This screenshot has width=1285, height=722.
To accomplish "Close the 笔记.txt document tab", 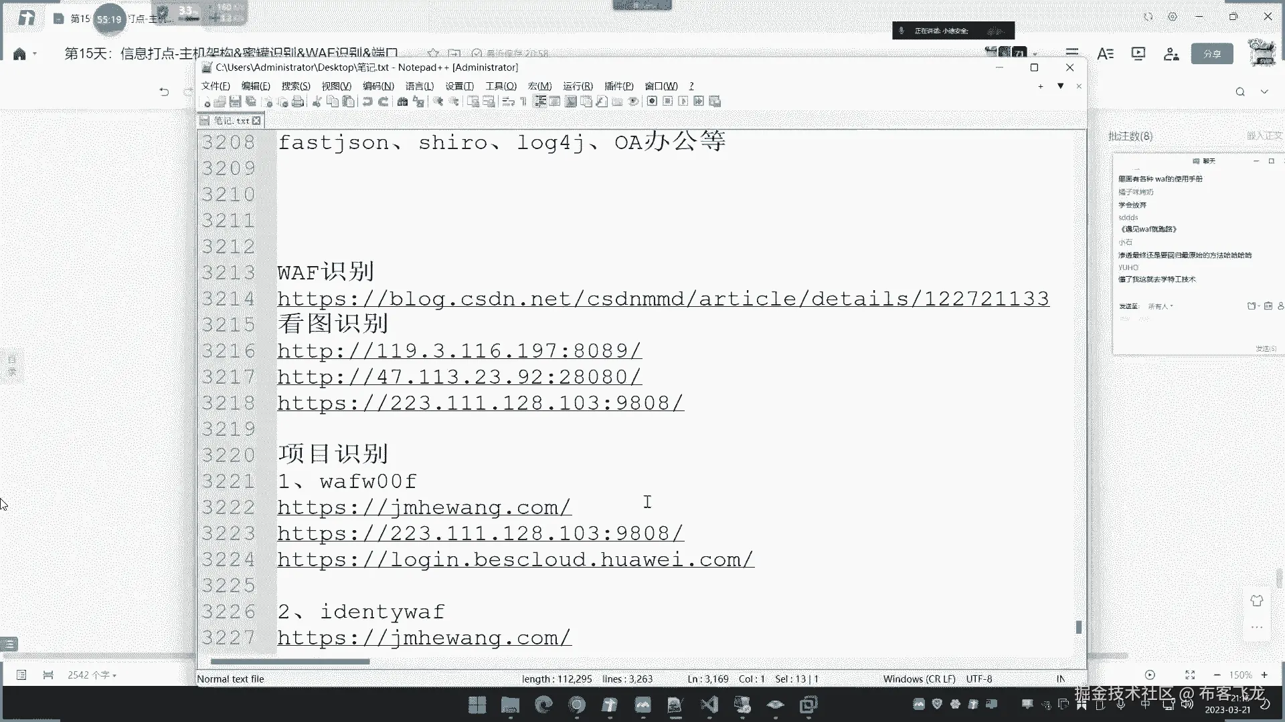I will [x=256, y=121].
